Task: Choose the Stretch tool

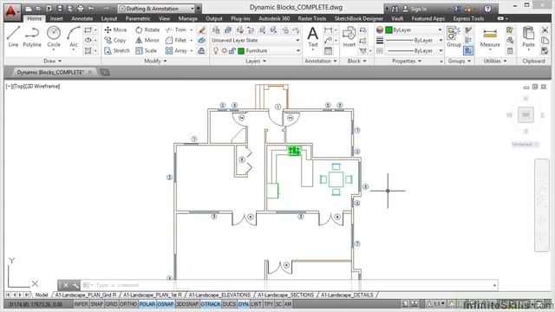Action: click(117, 50)
